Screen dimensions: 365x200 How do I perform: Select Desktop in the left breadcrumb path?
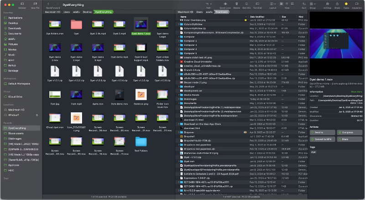pos(87,12)
